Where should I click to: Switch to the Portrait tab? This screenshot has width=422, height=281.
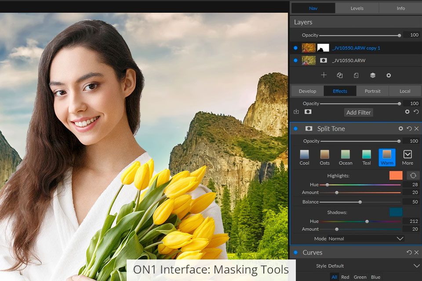click(372, 91)
